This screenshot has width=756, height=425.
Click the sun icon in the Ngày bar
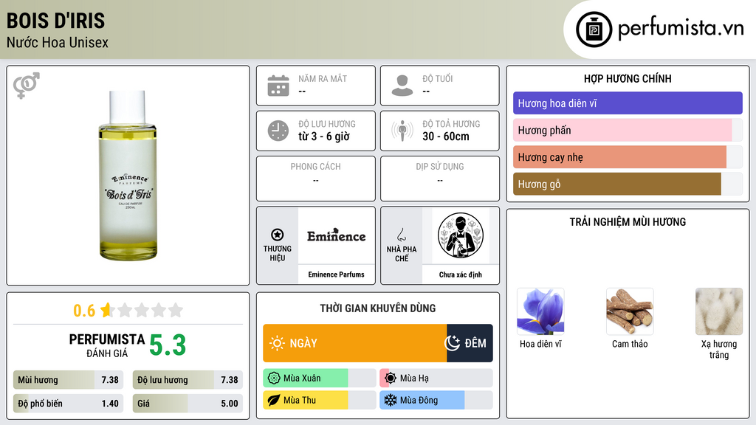277,343
